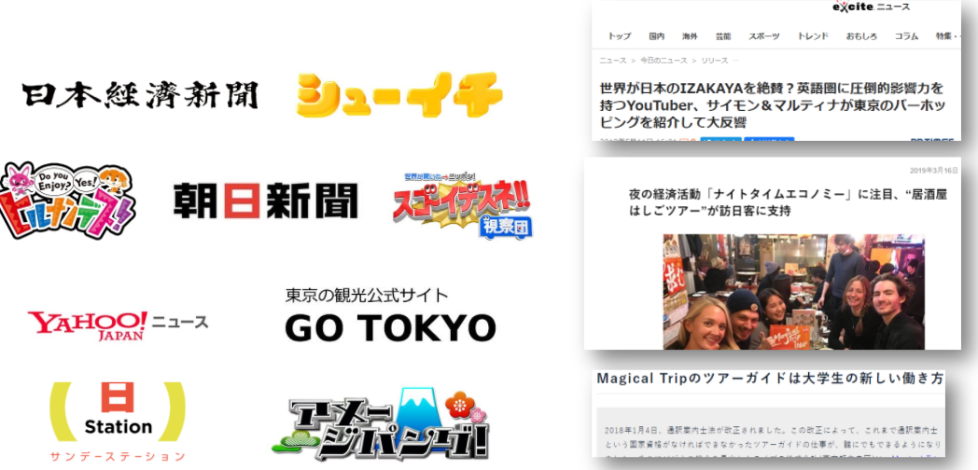Open the 今日のニュース breadcrumb link

coord(664,61)
